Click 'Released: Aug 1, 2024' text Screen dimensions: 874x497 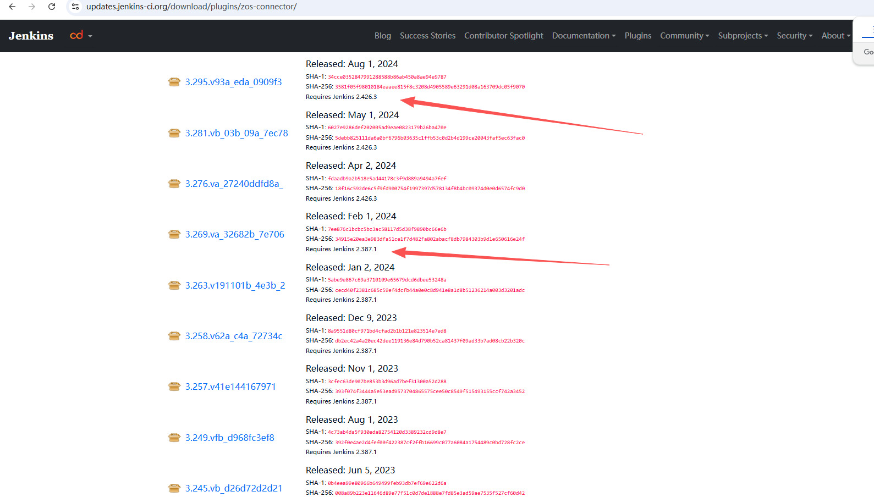352,64
